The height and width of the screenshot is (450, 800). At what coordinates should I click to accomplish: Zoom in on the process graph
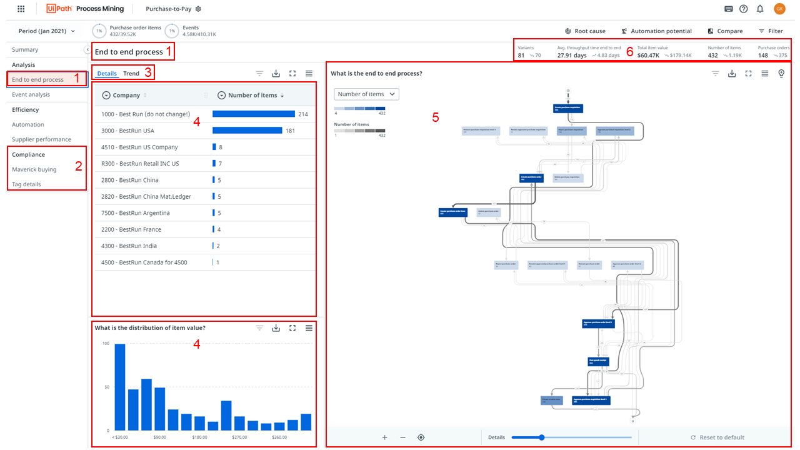(384, 437)
